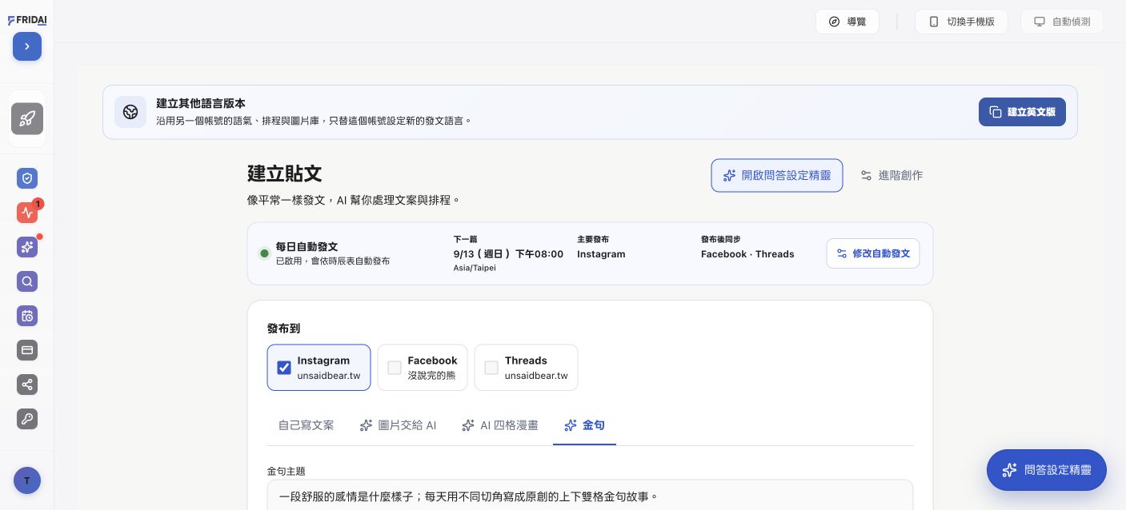
Task: Click the globe icon in language banner
Action: coord(130,112)
